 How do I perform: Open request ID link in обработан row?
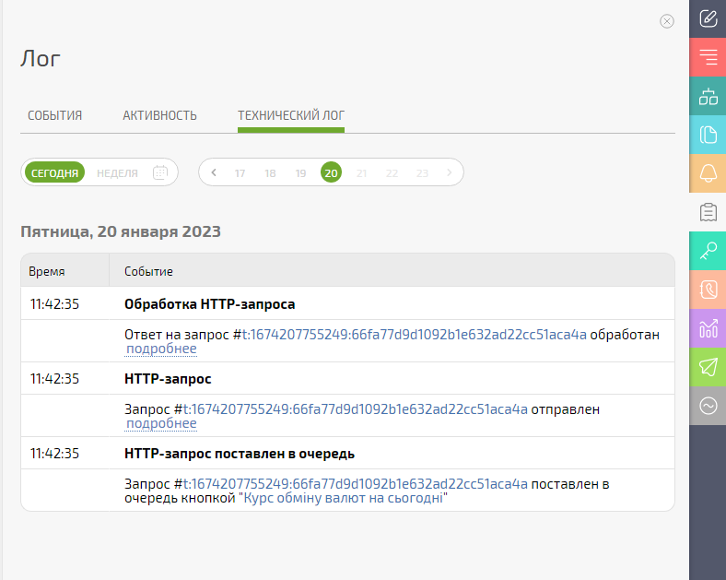(415, 335)
